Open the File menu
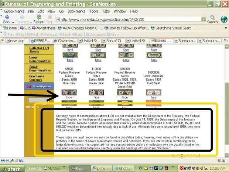The image size is (229, 172). [x=31, y=11]
